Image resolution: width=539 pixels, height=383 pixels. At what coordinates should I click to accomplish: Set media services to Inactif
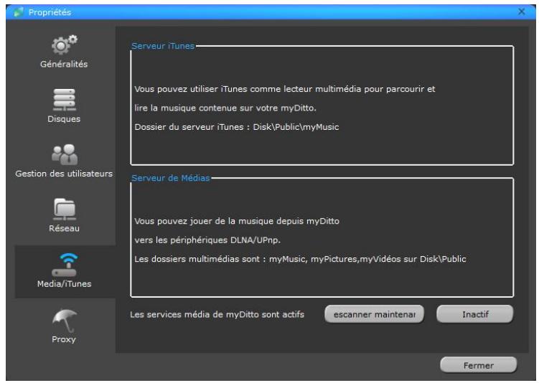click(x=475, y=314)
